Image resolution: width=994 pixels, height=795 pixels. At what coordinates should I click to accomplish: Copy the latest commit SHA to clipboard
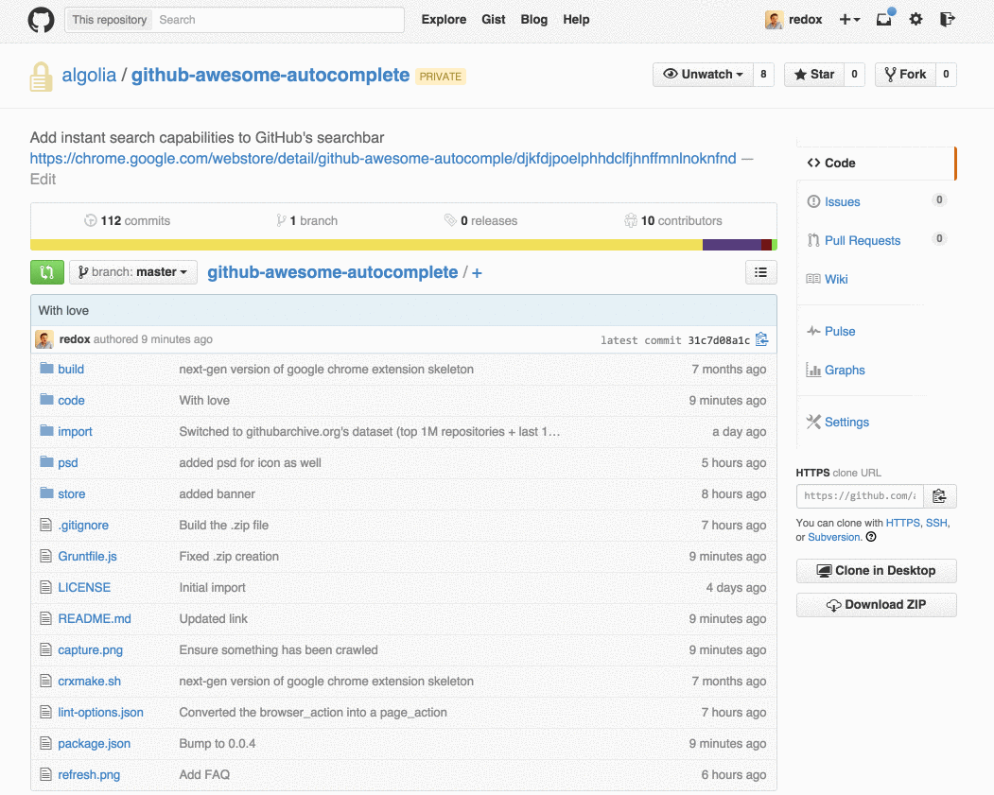762,340
